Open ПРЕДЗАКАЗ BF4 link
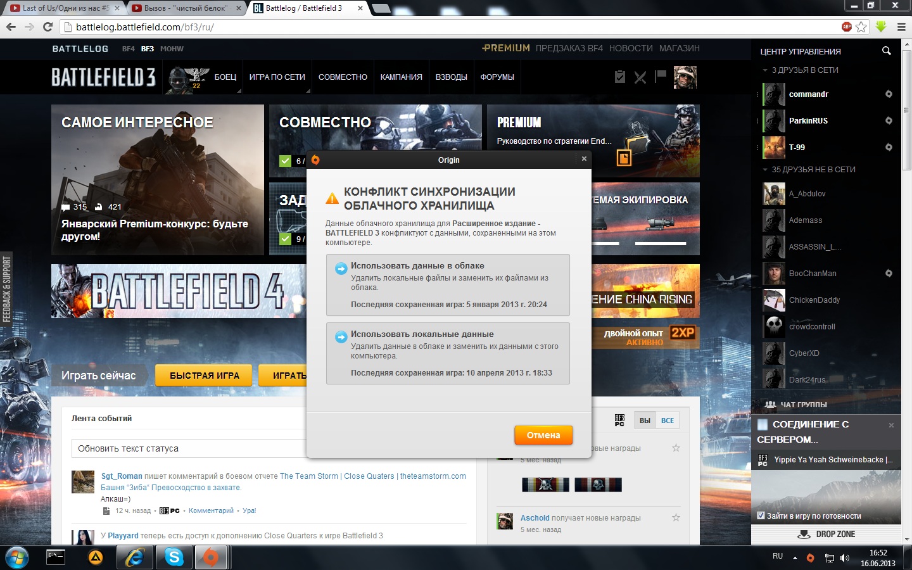912x570 pixels. tap(569, 48)
